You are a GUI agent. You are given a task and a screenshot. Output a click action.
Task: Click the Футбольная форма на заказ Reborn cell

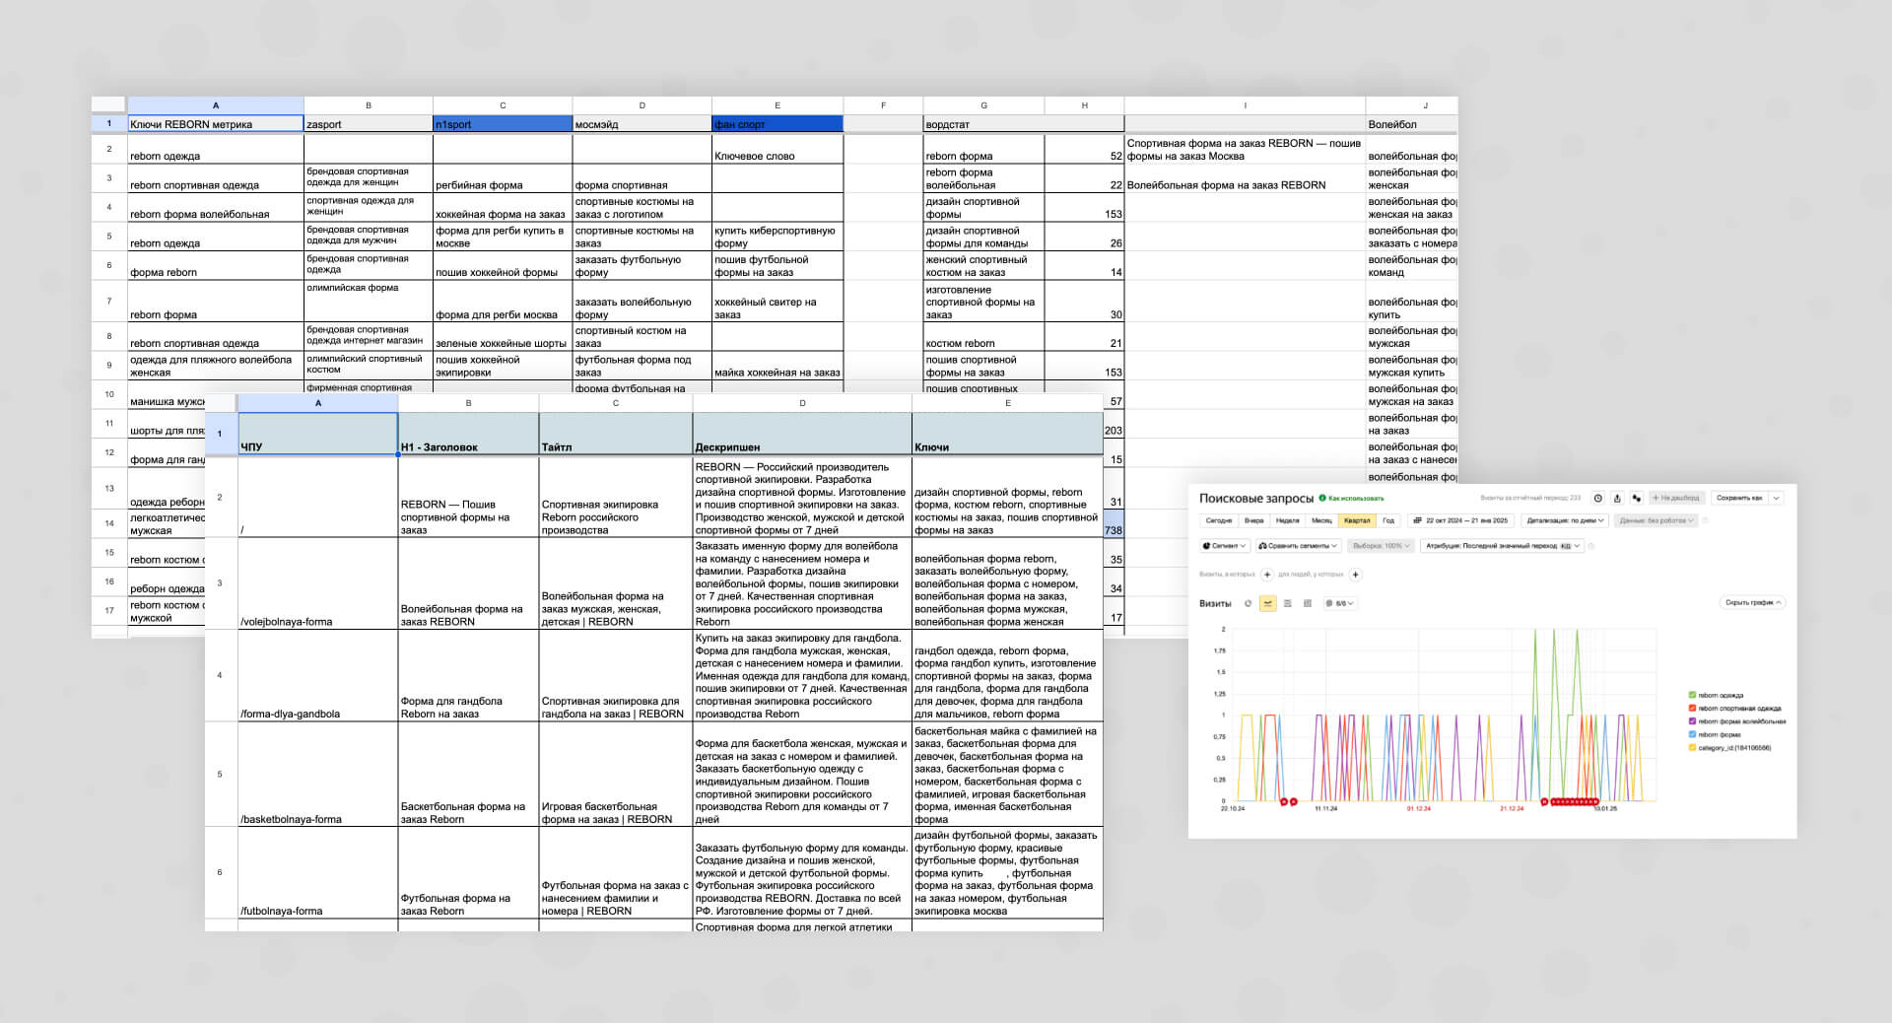click(x=468, y=873)
